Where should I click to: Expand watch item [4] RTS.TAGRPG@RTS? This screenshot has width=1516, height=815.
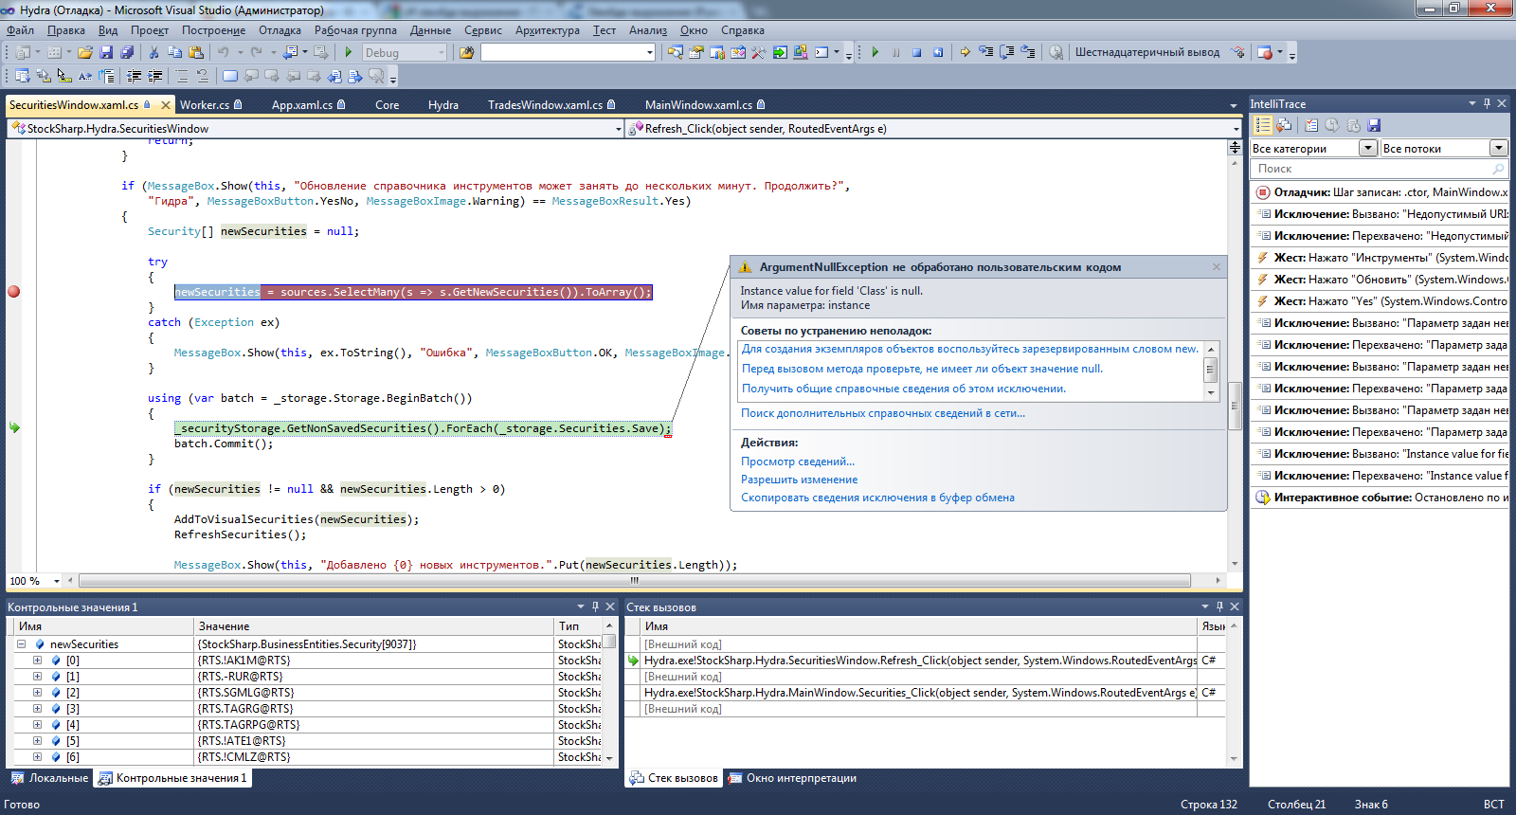coord(37,725)
